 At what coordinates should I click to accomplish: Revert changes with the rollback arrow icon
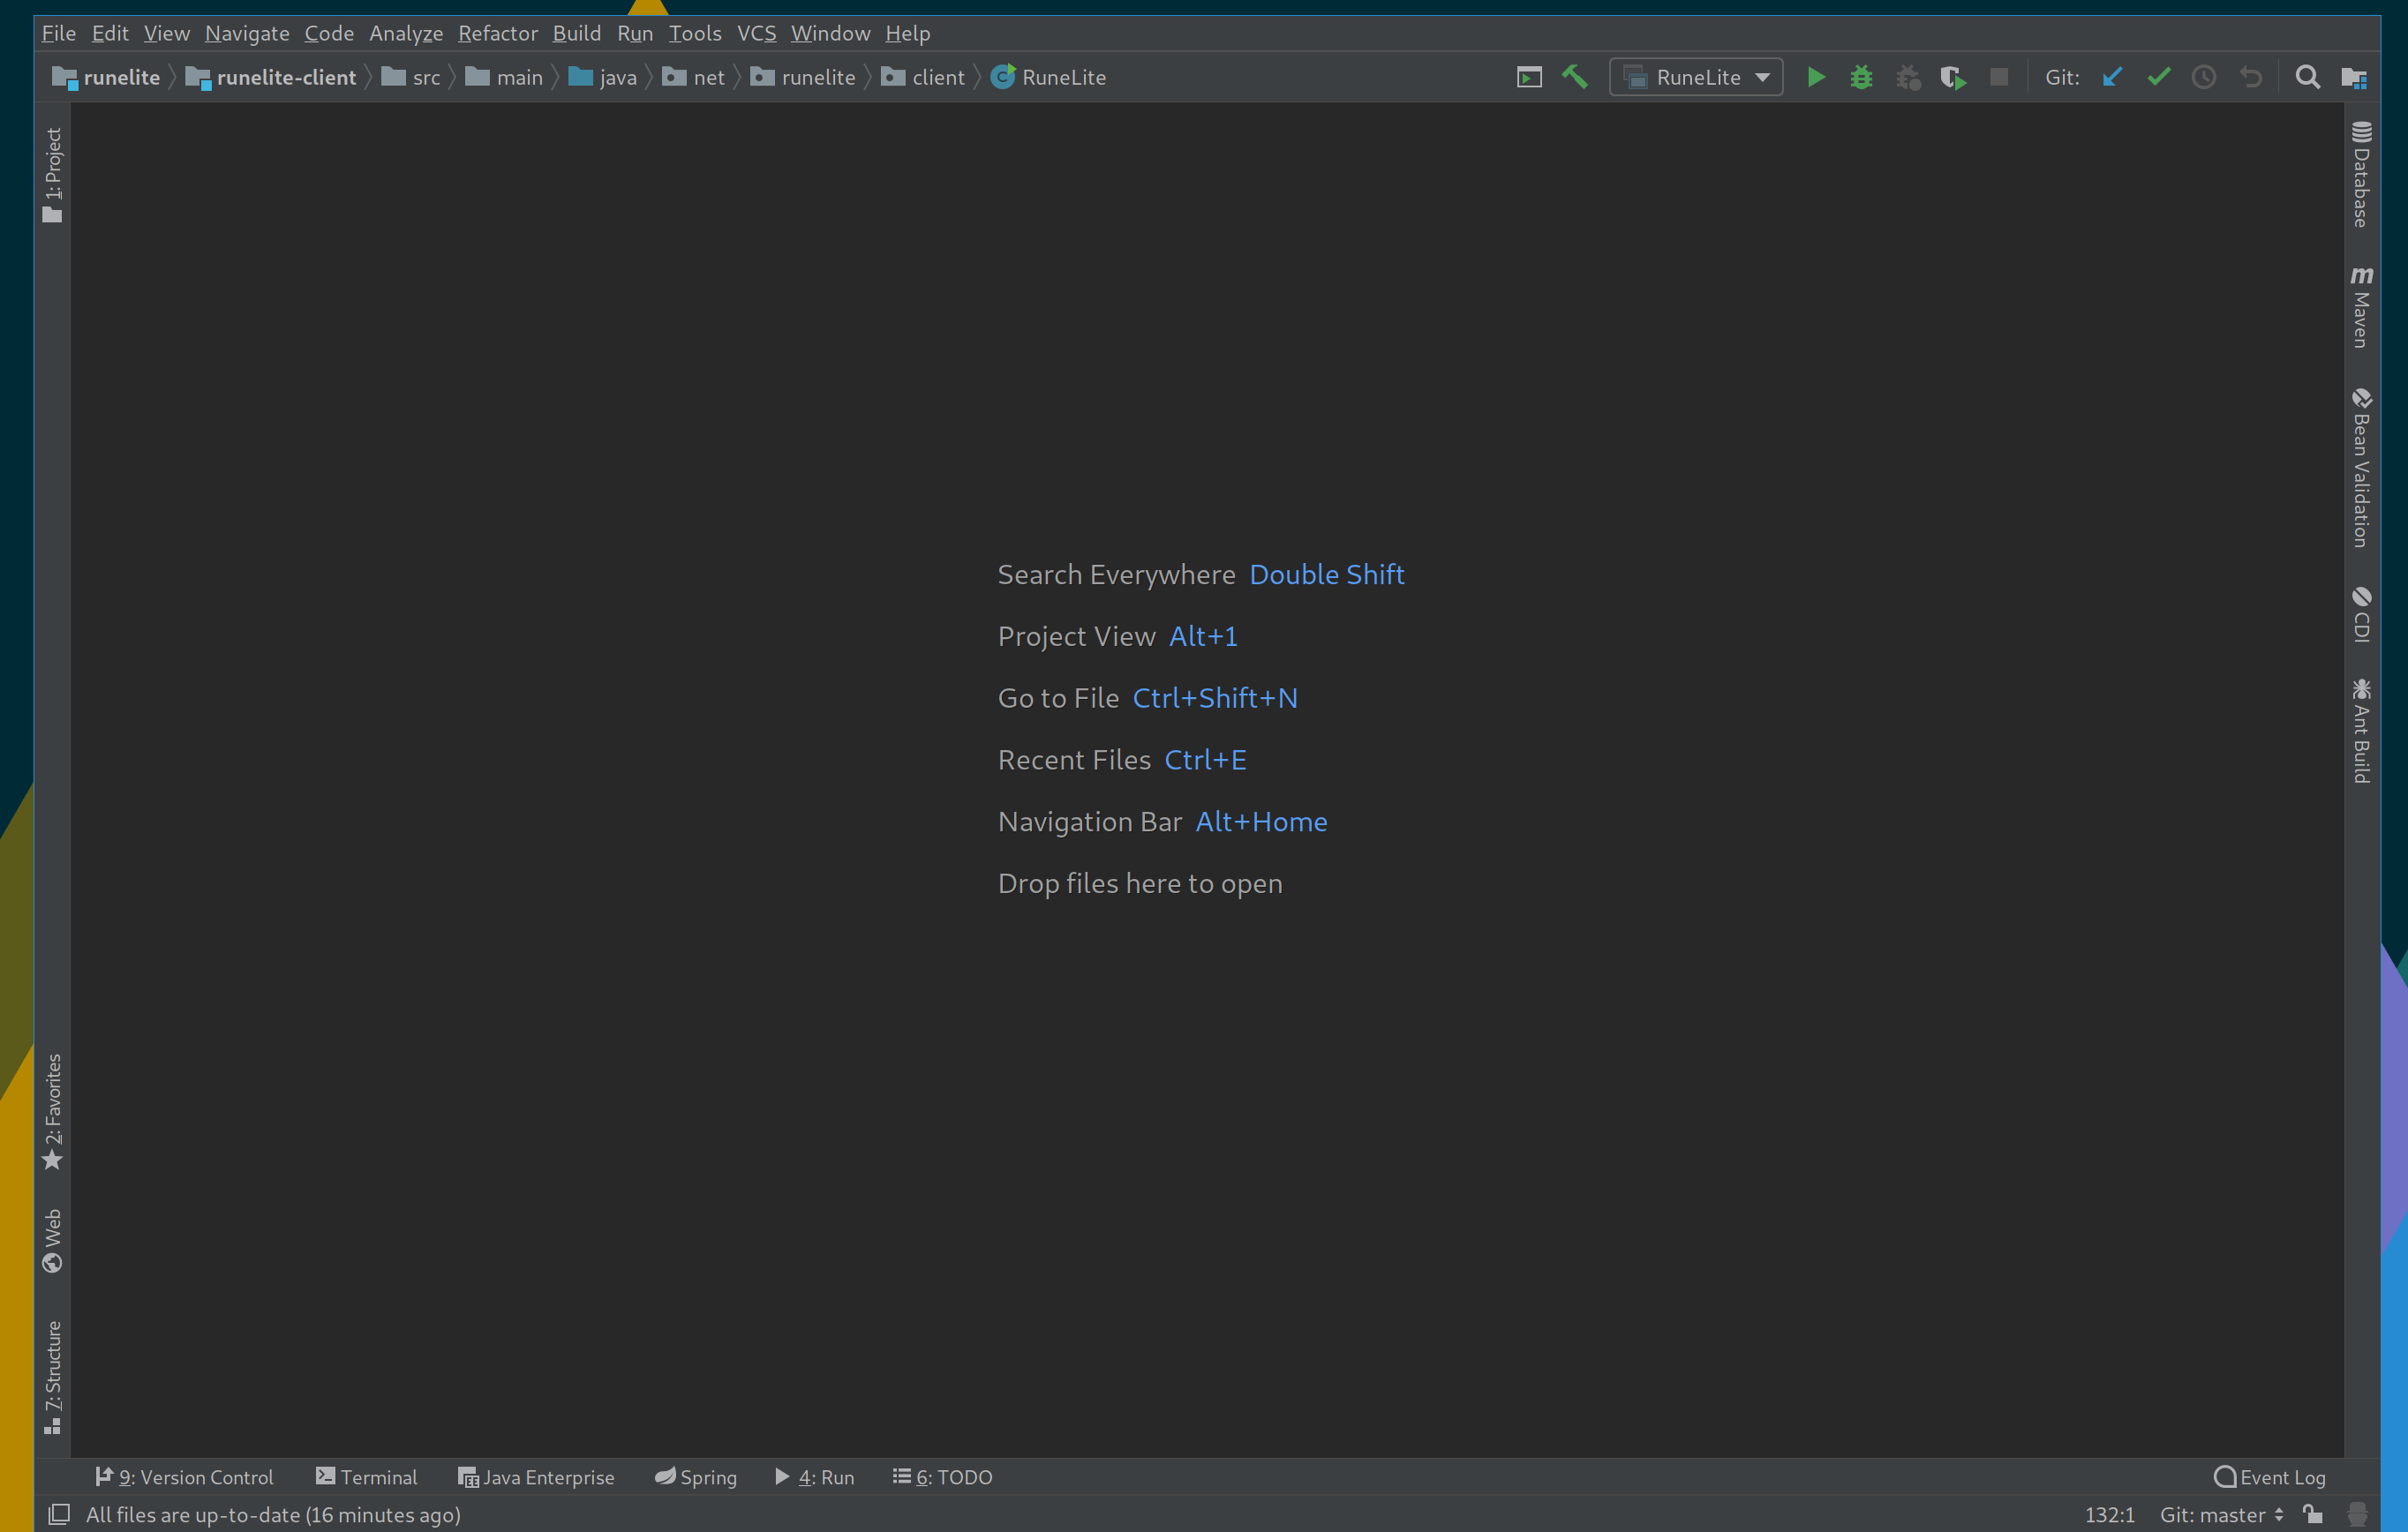click(2251, 77)
